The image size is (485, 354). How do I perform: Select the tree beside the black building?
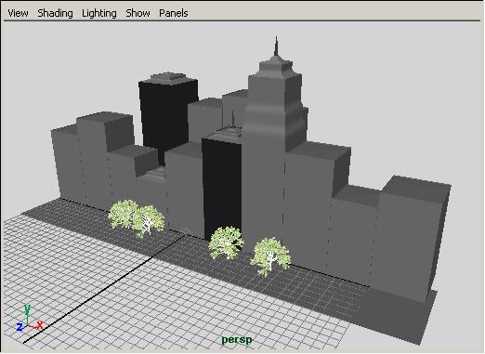pos(226,243)
